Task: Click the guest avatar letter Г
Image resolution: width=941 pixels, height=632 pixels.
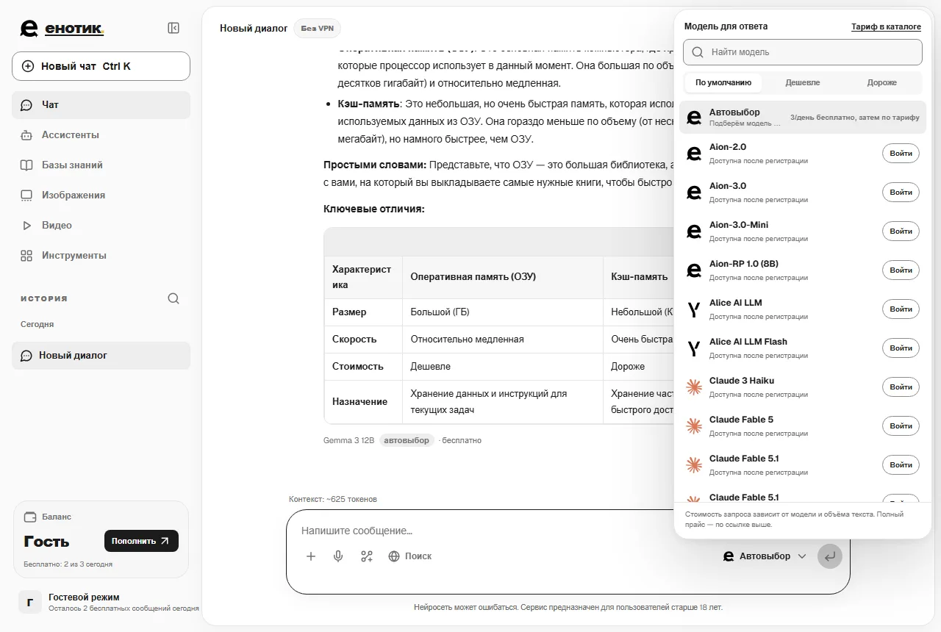Action: pyautogui.click(x=30, y=603)
